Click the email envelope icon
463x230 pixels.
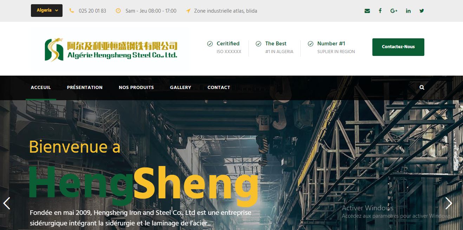coord(367,11)
